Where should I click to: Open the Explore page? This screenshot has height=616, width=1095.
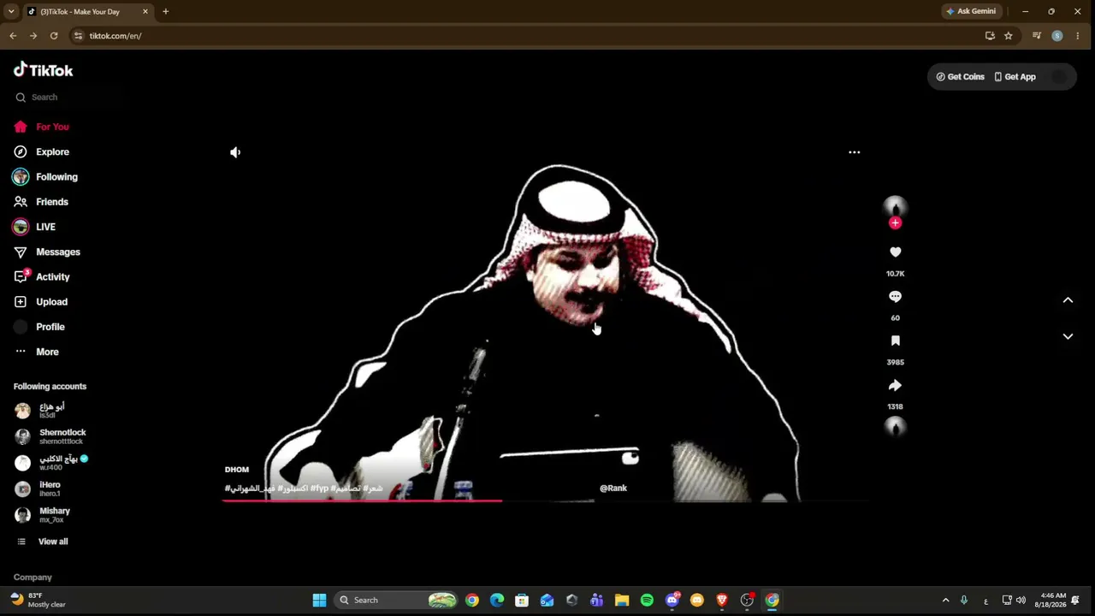pos(43,151)
